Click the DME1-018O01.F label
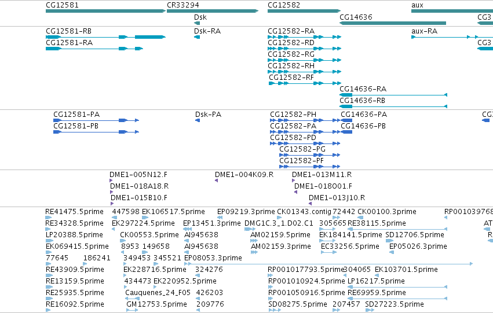 323,186
